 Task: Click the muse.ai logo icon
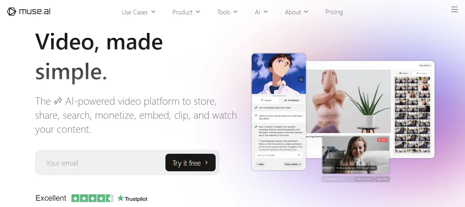tap(12, 12)
